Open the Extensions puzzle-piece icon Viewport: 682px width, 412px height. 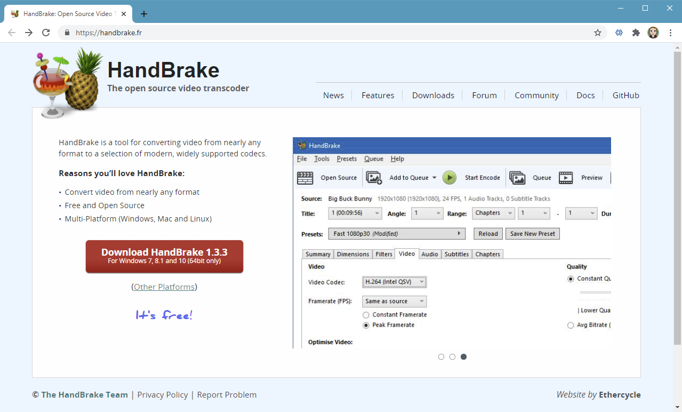click(x=636, y=33)
